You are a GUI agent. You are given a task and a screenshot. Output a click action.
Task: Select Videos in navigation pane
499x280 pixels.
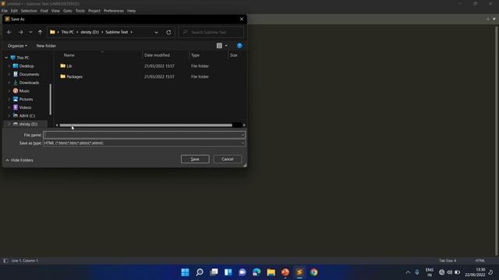pos(25,107)
